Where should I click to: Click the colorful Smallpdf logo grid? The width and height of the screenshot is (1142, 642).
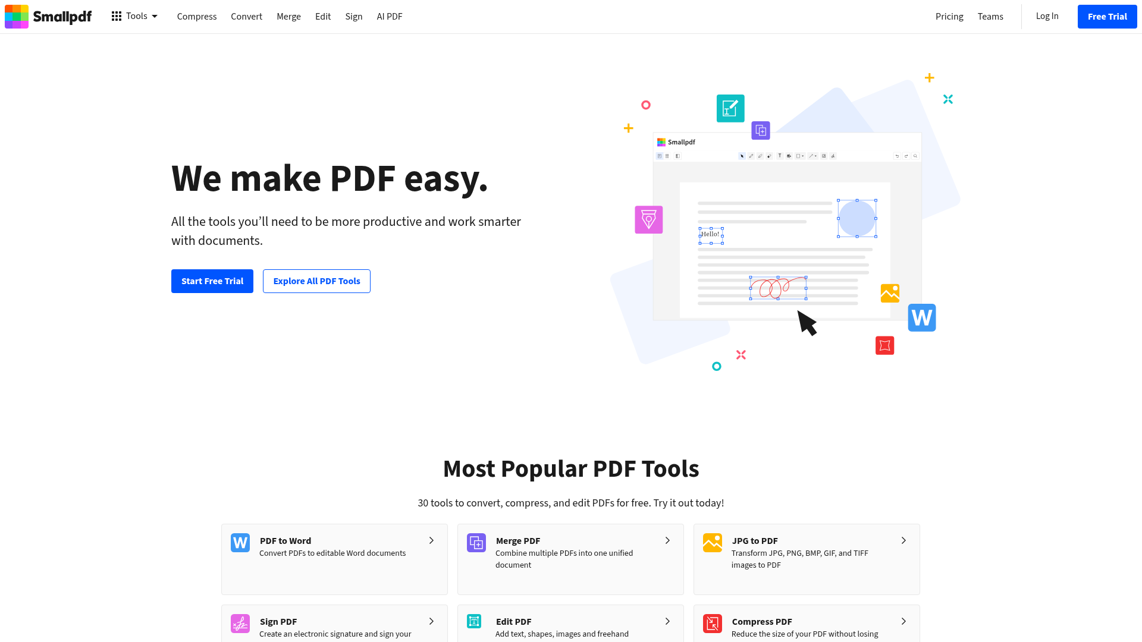pyautogui.click(x=16, y=16)
